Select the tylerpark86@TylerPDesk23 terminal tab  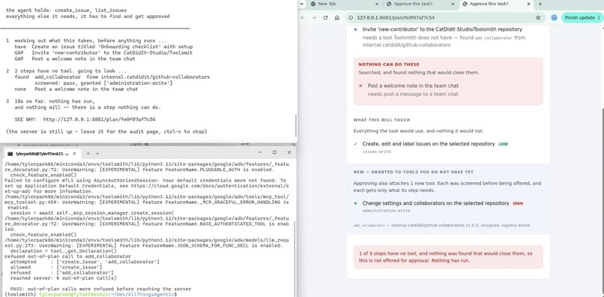click(x=42, y=154)
